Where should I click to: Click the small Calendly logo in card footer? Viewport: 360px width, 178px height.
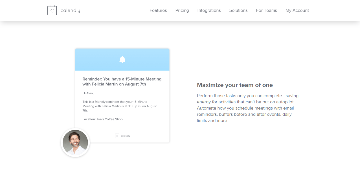(122, 136)
